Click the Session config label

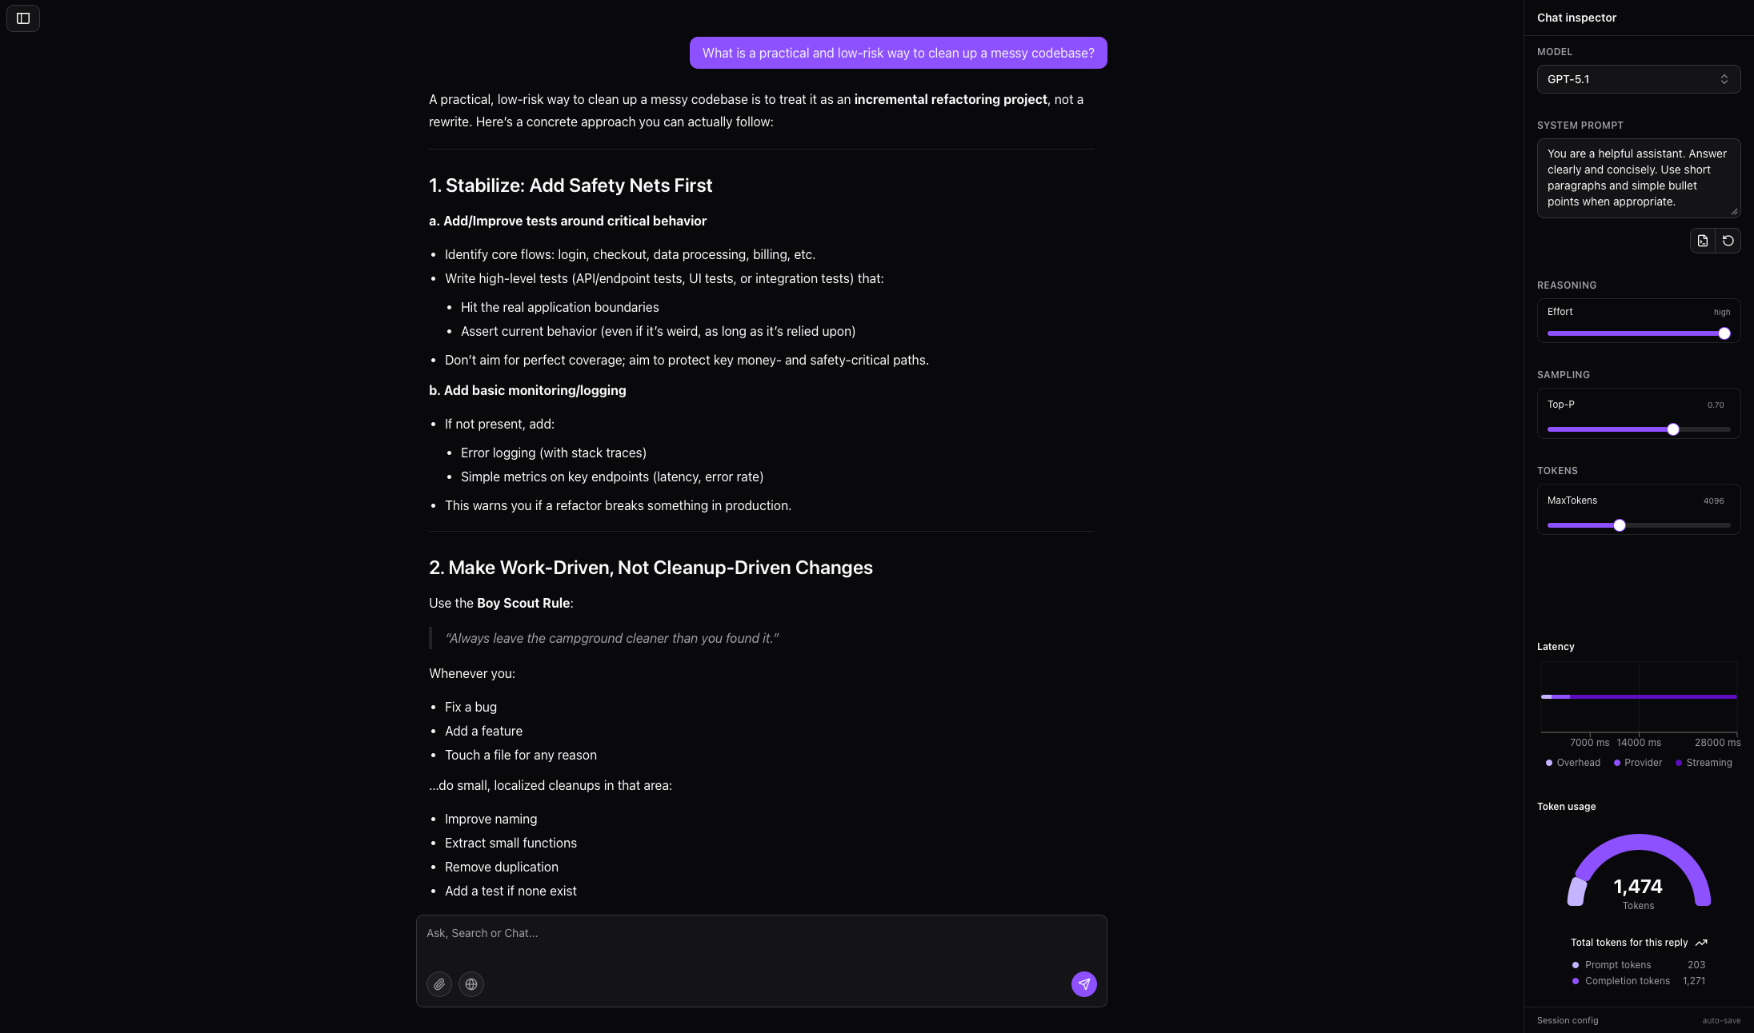(1568, 1020)
